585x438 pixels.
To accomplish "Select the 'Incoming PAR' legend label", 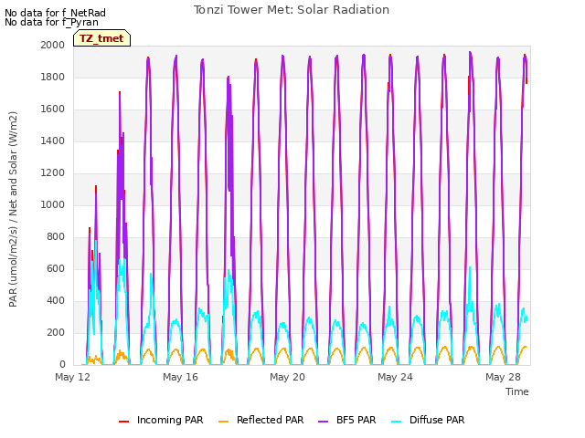I will click(x=170, y=420).
